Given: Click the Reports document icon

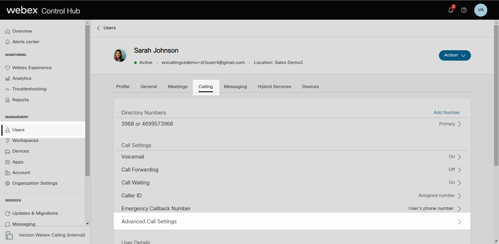Looking at the screenshot, I should coord(8,100).
